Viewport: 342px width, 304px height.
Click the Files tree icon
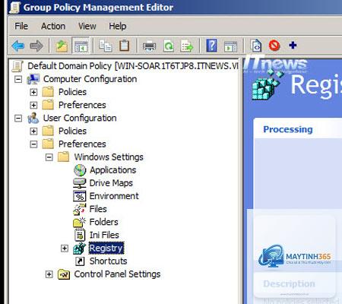[80, 209]
